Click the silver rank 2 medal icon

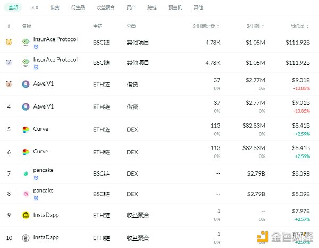tap(9, 62)
